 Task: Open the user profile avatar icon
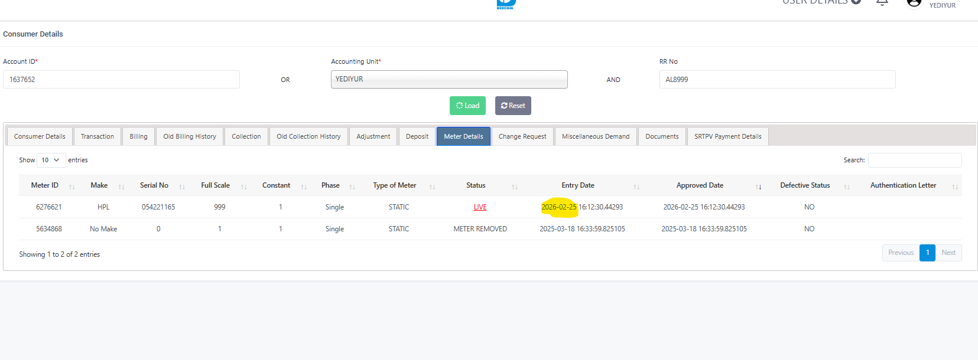click(x=914, y=3)
